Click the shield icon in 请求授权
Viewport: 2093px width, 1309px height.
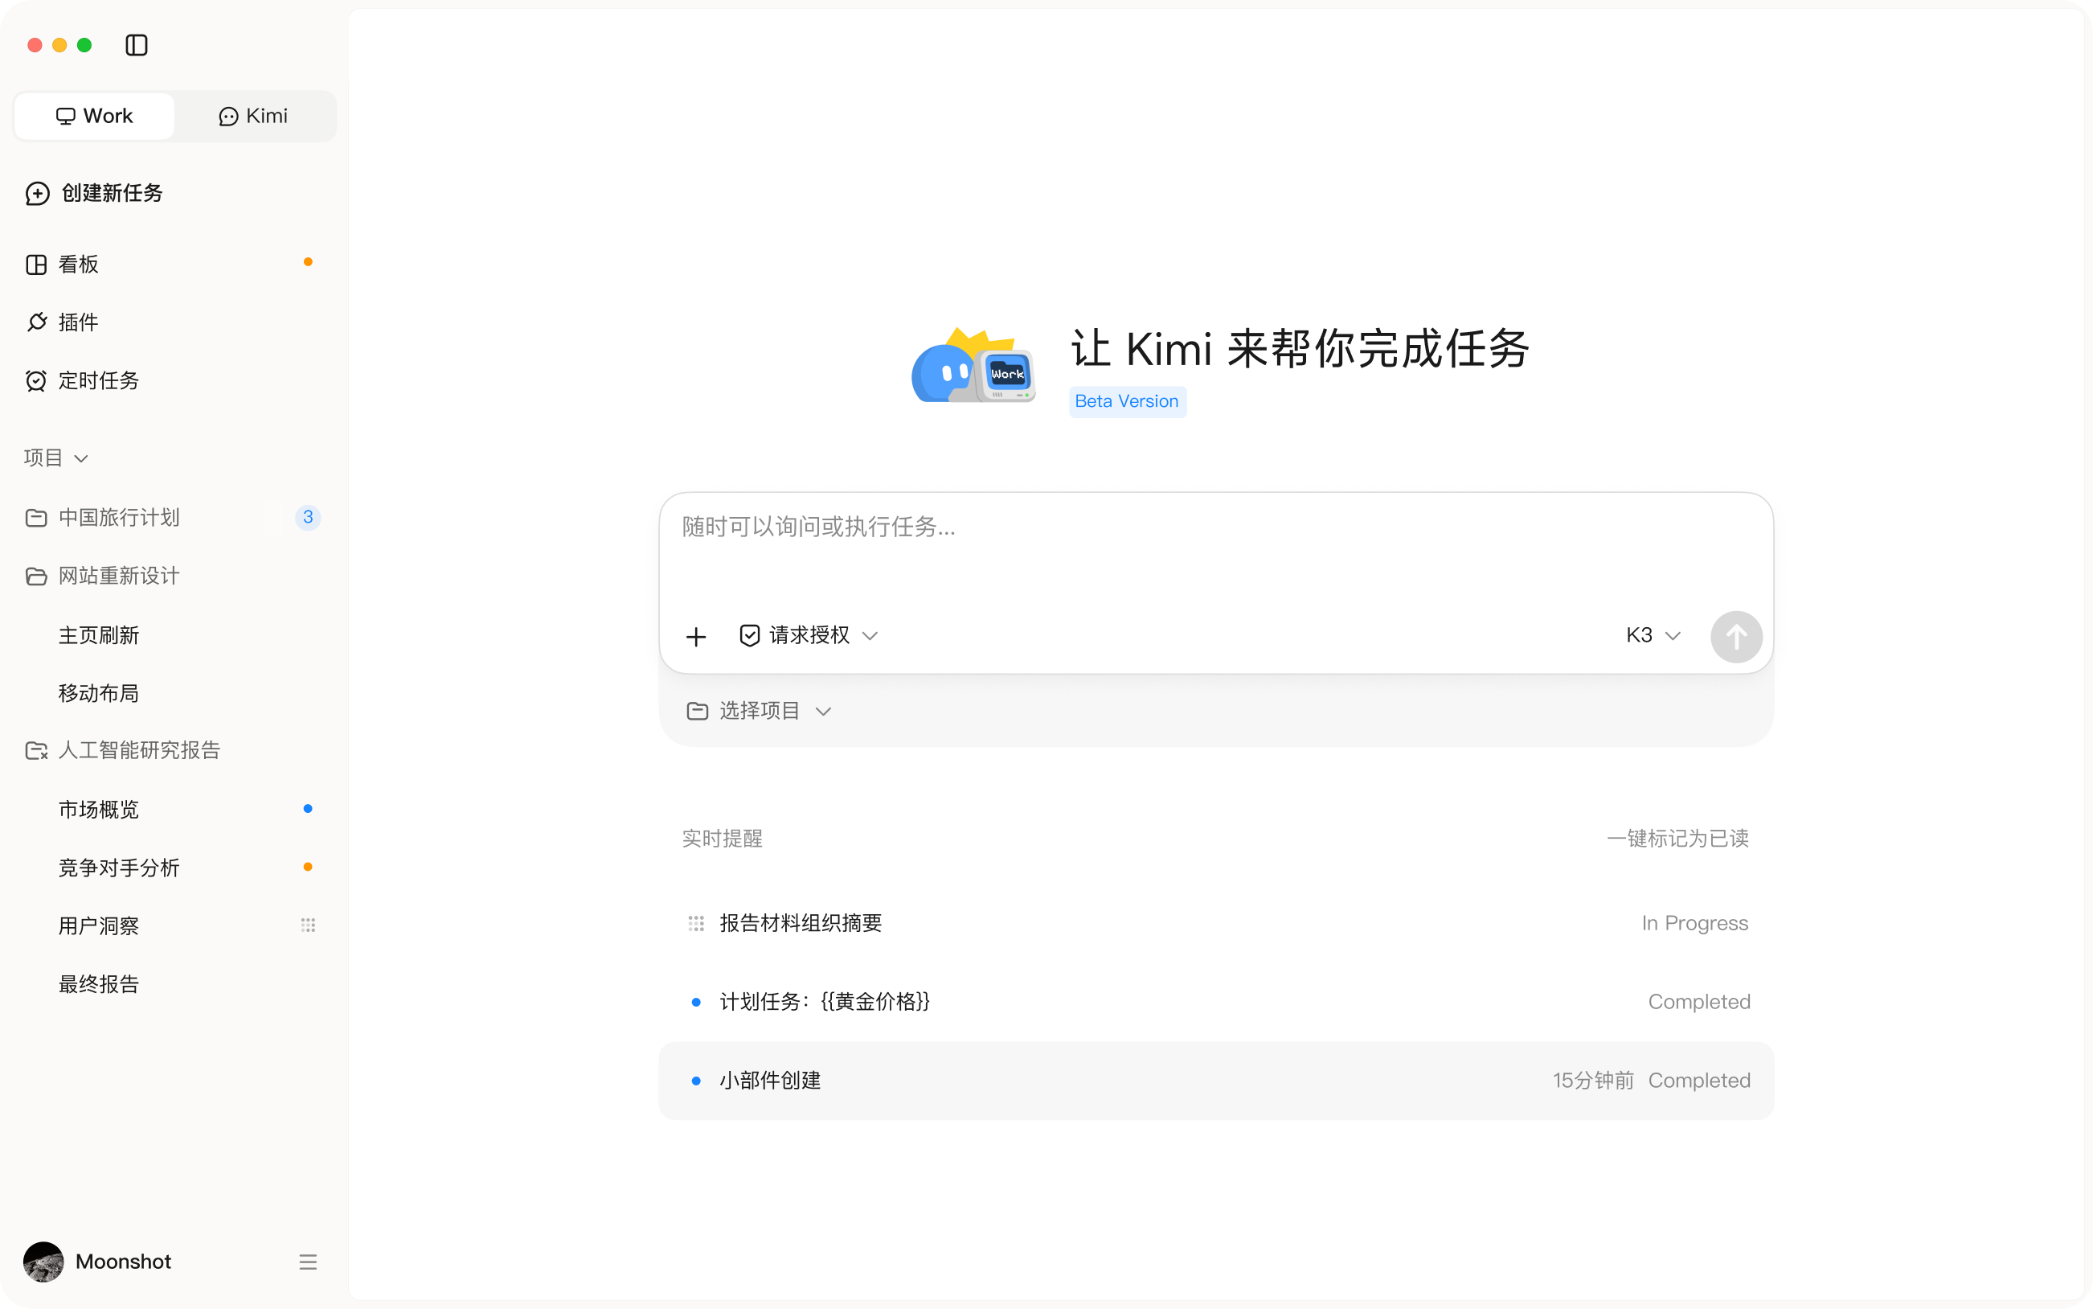pos(749,635)
